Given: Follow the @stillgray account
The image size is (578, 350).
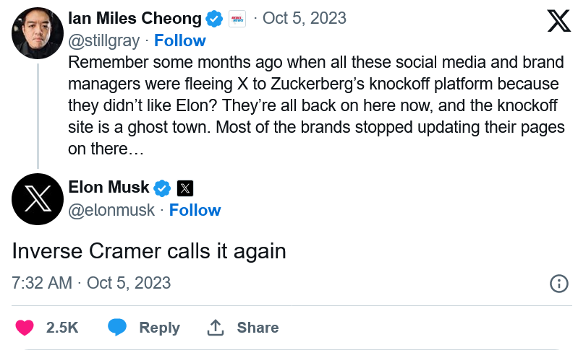Looking at the screenshot, I should (180, 40).
